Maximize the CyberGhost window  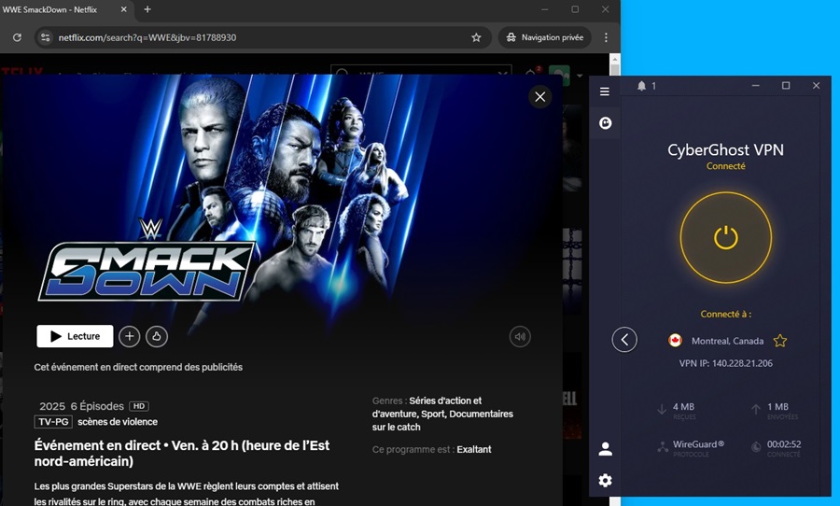pos(786,86)
